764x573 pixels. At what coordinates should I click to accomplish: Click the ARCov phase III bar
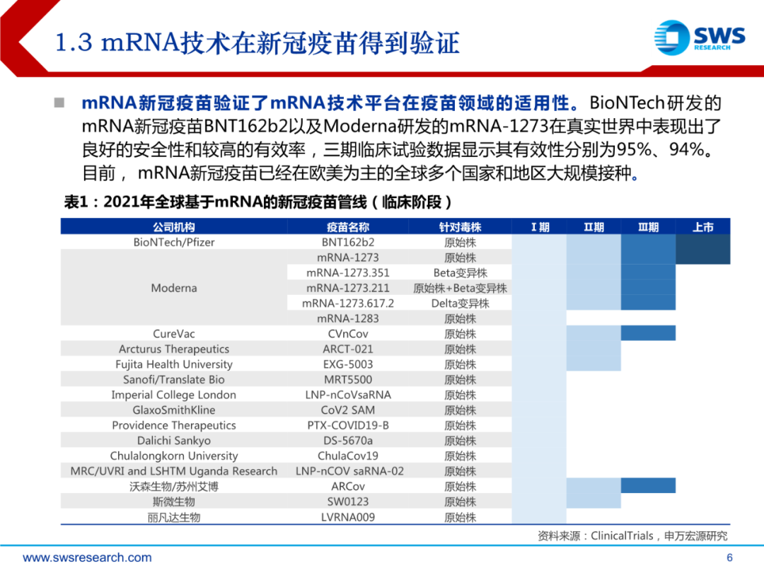pyautogui.click(x=649, y=486)
